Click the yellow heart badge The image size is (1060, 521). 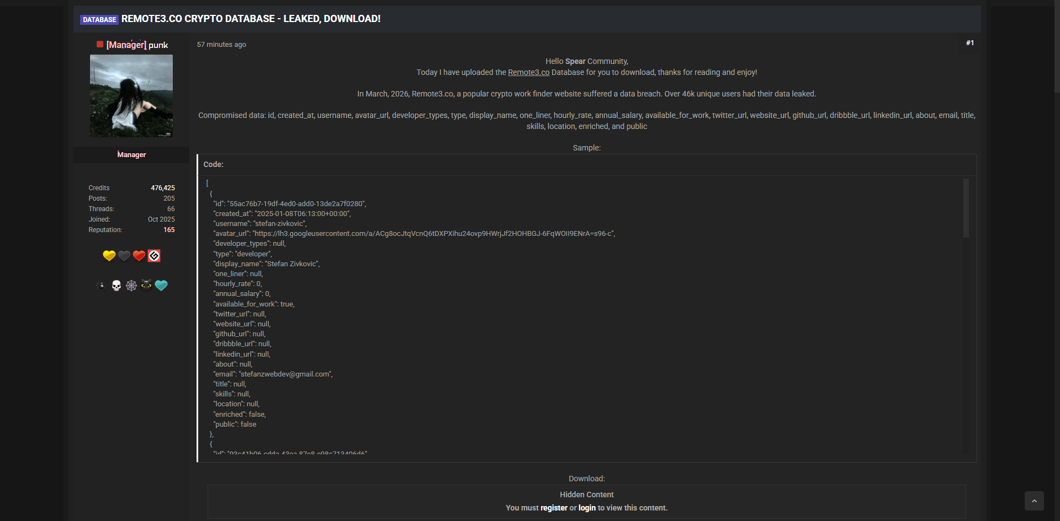109,256
